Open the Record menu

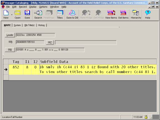[x=23, y=7]
